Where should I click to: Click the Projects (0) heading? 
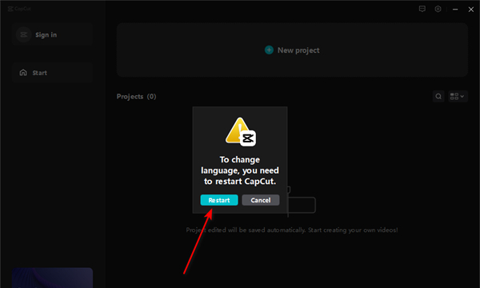coord(136,97)
